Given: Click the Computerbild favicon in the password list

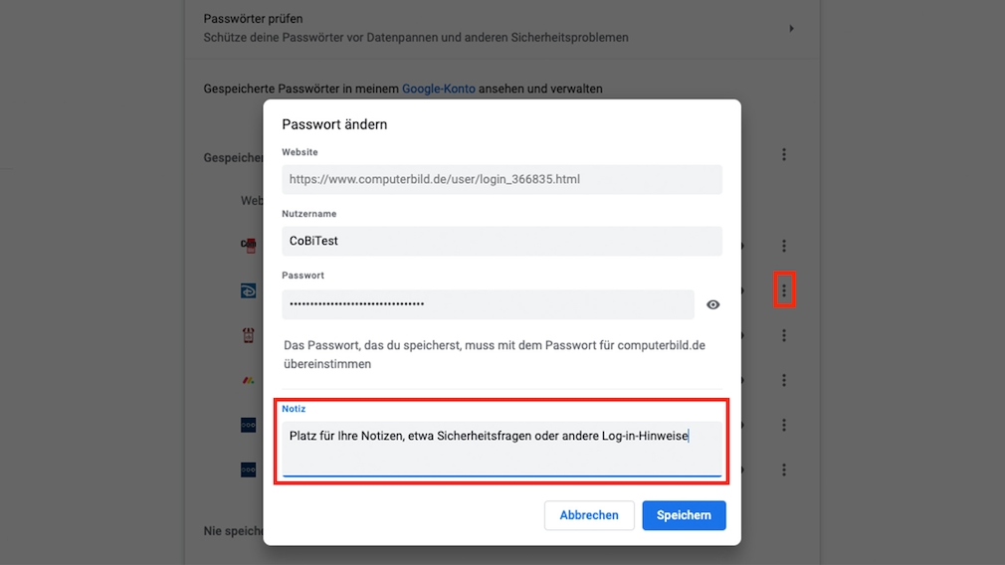Looking at the screenshot, I should [249, 245].
